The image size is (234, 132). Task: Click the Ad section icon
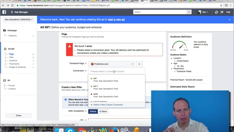pos(4,80)
